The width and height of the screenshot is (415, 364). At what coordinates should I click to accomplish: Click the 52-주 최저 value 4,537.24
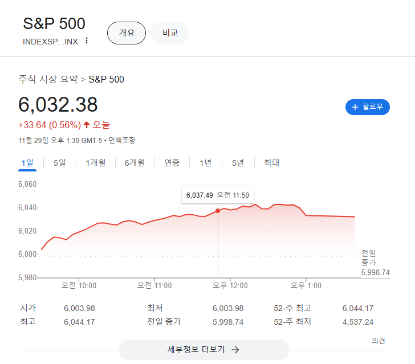point(358,322)
